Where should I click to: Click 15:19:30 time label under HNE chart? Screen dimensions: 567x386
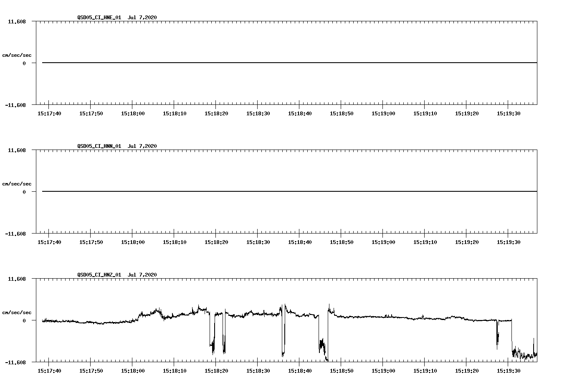[509, 114]
